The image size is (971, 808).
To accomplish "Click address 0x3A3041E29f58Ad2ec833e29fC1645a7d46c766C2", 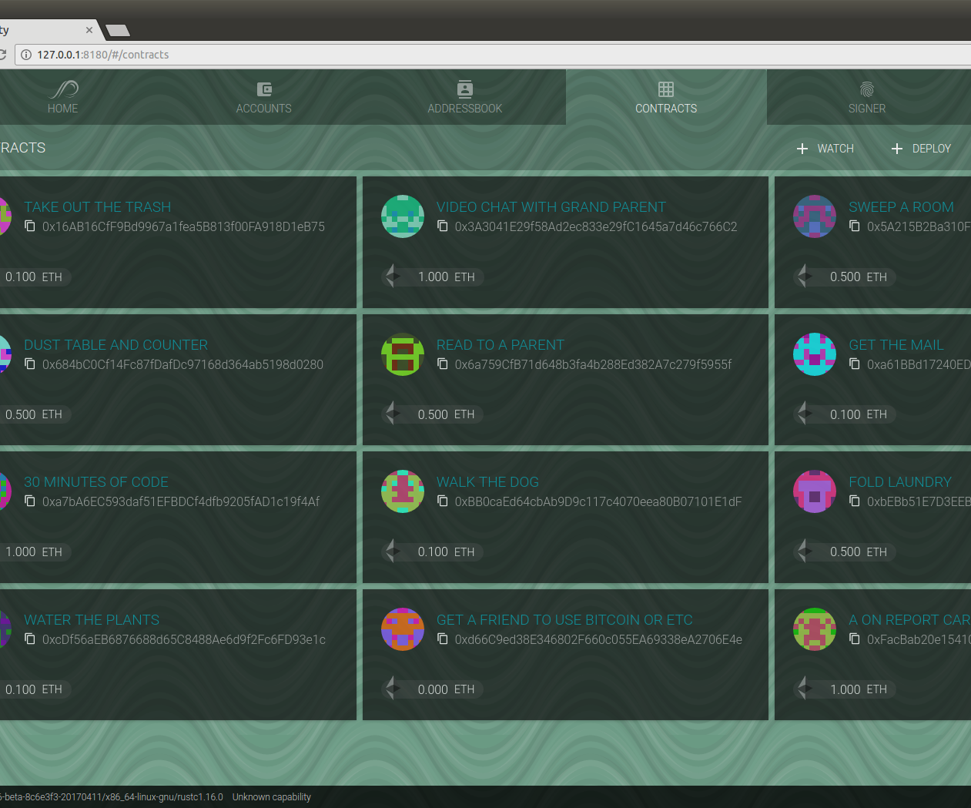I will point(596,226).
